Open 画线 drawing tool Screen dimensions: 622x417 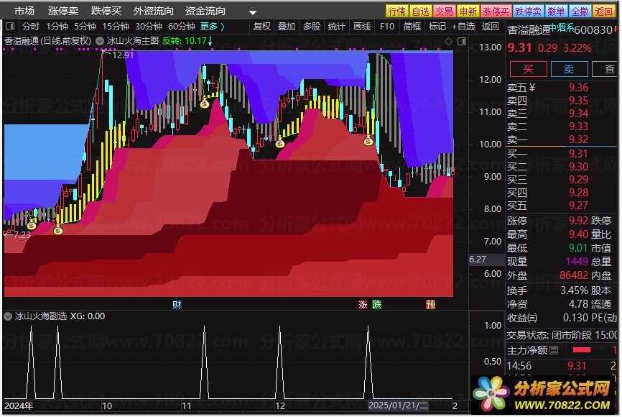click(x=362, y=27)
